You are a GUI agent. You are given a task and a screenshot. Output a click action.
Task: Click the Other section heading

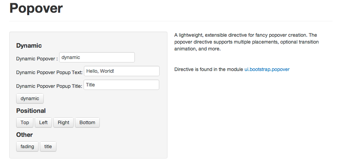point(24,135)
